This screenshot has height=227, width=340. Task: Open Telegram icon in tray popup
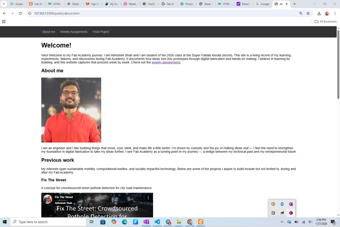point(282,213)
